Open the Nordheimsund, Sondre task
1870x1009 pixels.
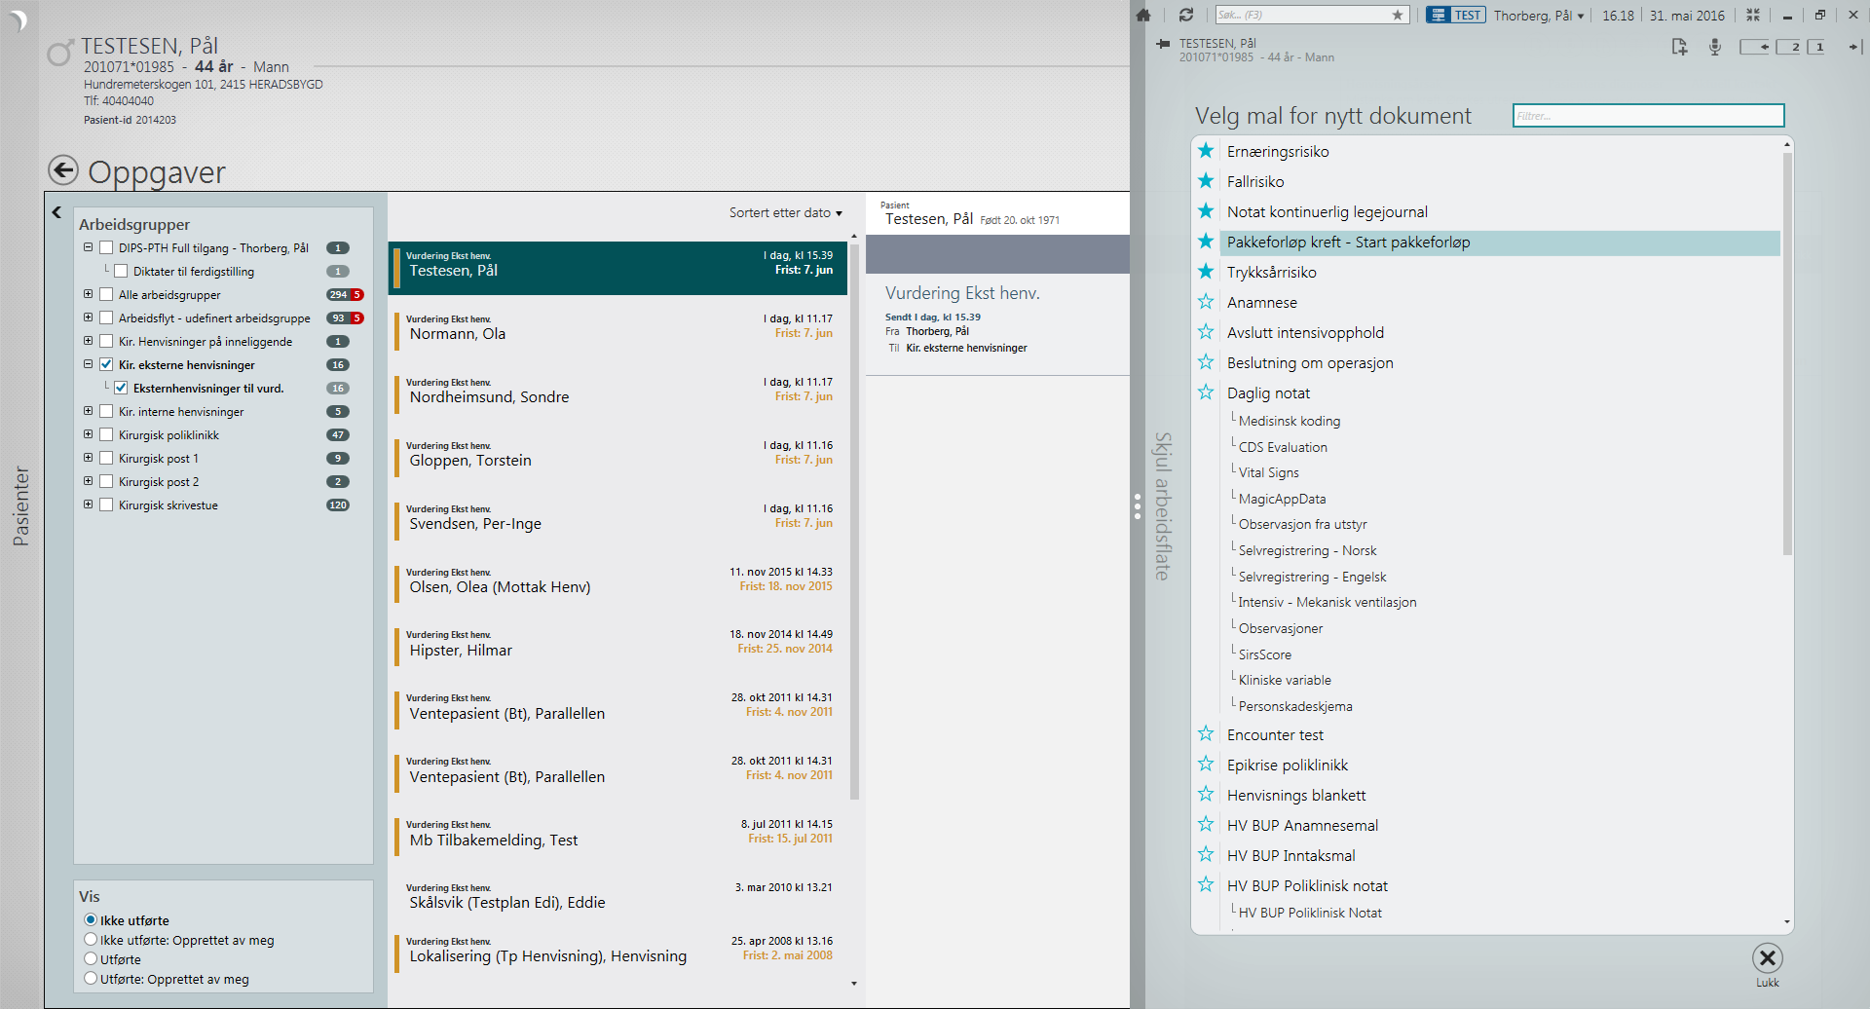click(x=618, y=394)
